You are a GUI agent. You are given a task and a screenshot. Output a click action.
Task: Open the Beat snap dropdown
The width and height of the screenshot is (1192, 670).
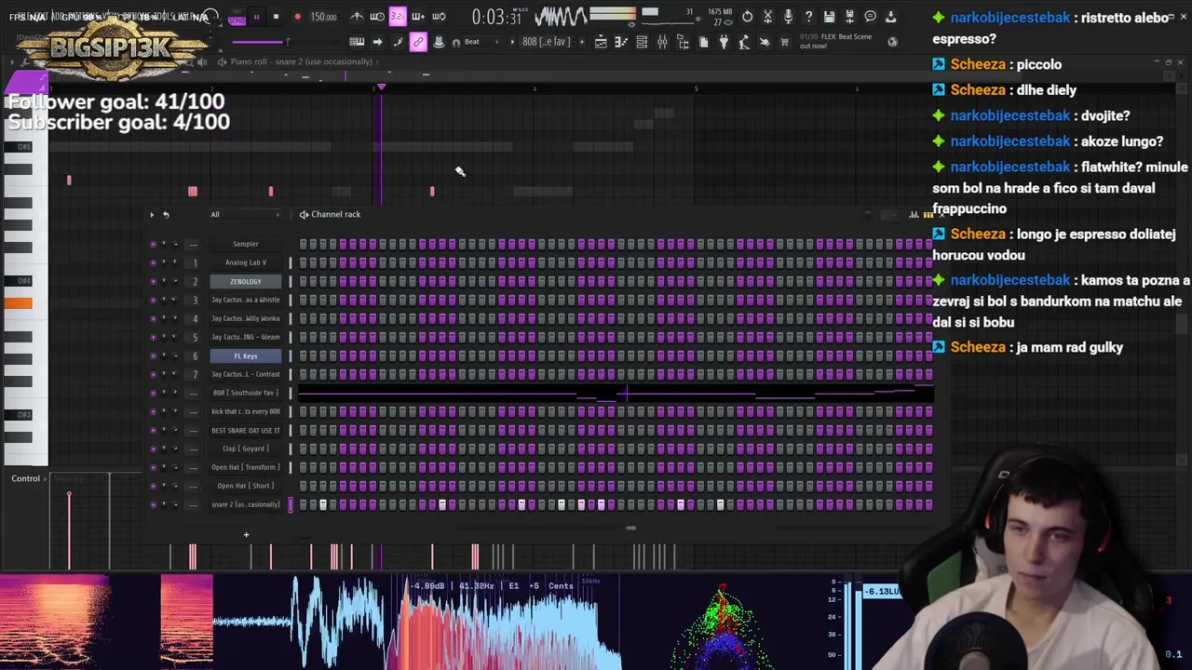coord(481,42)
